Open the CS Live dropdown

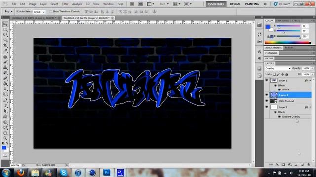(282, 4)
